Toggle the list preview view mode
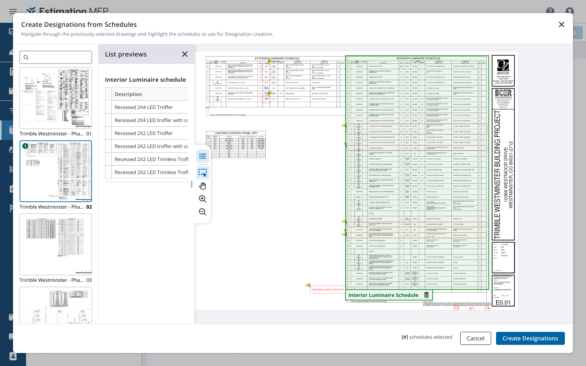586x366 pixels. (202, 156)
